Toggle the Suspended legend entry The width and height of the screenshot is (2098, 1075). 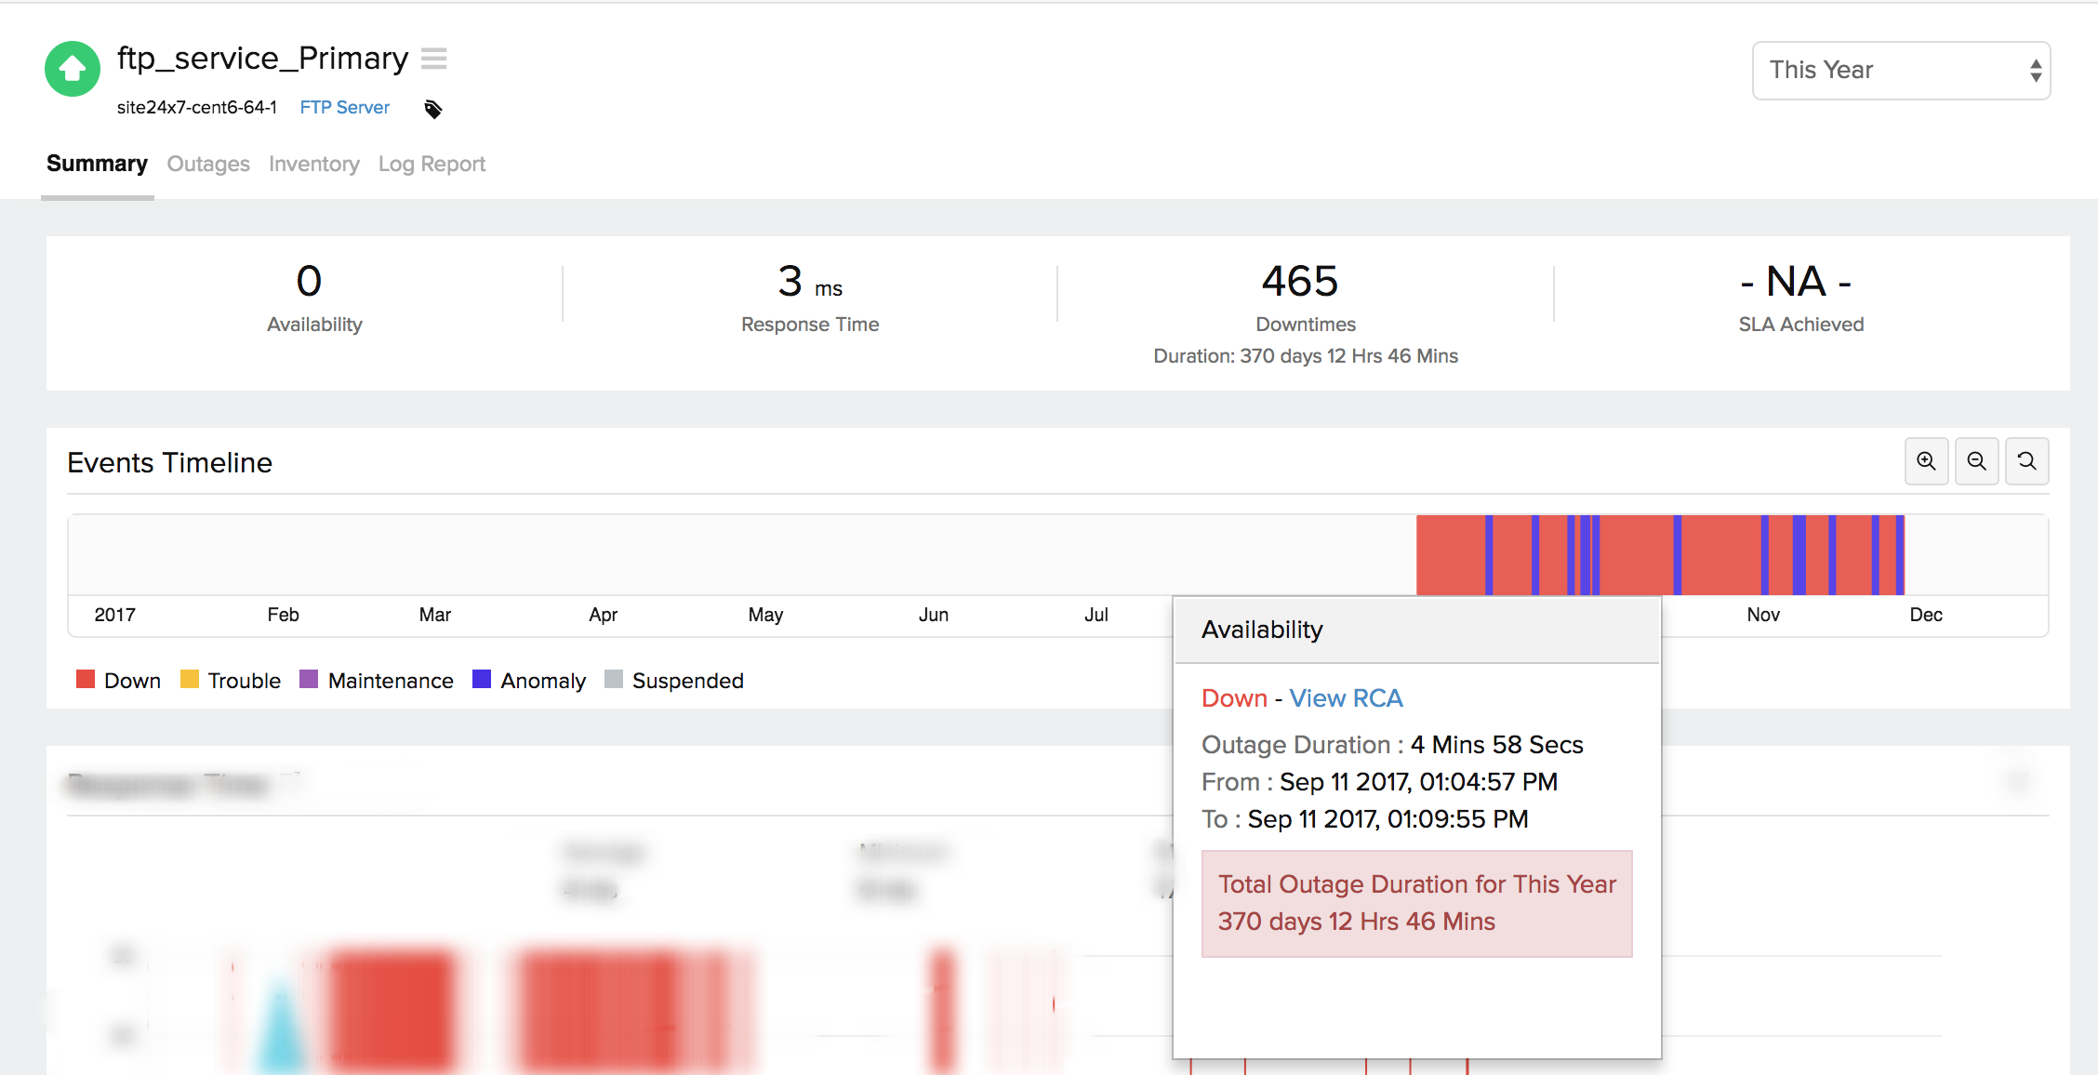coord(674,680)
